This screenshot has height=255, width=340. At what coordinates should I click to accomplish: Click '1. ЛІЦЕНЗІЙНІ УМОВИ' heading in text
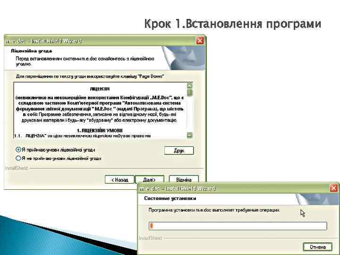coord(100,130)
